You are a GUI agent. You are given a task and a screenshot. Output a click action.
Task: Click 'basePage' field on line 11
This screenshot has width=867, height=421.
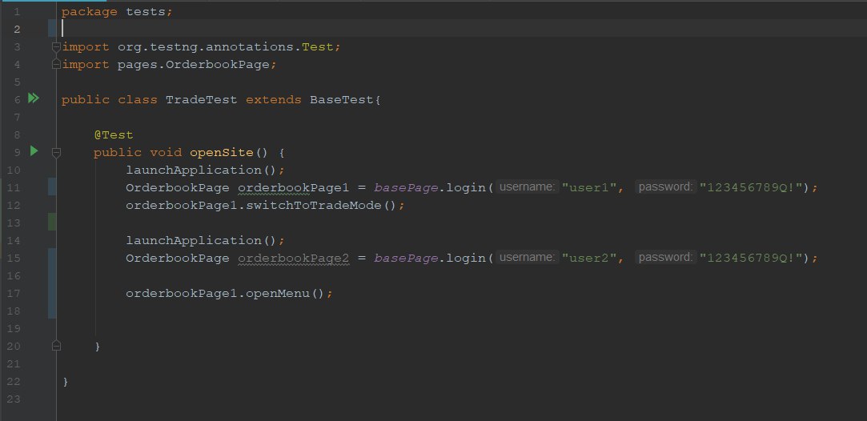(x=406, y=188)
